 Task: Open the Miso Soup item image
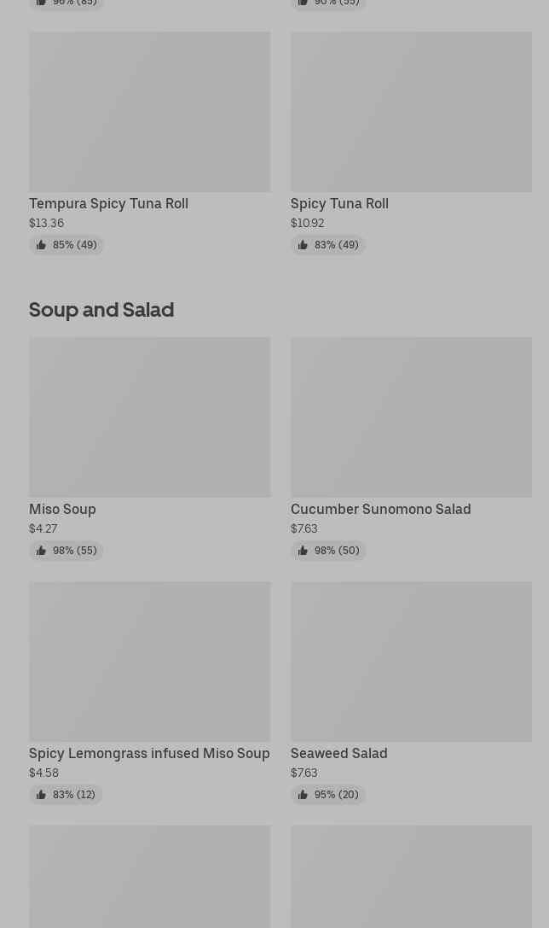click(149, 417)
